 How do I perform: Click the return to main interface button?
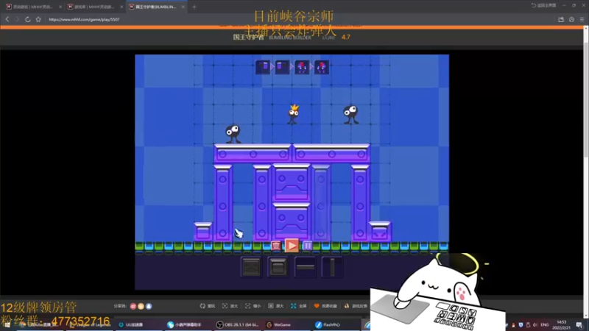(543, 5)
